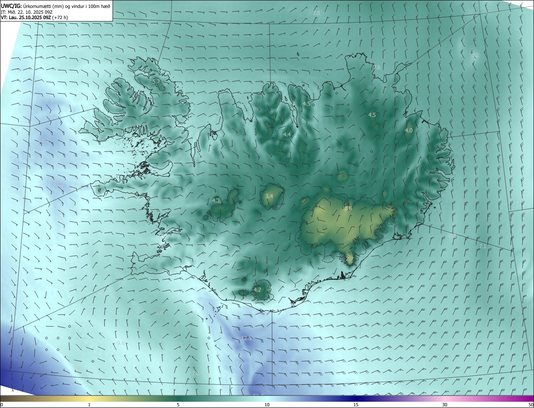This screenshot has width=534, height=408.
Task: Click the offshore value '9.0'
Action: (x=77, y=368)
